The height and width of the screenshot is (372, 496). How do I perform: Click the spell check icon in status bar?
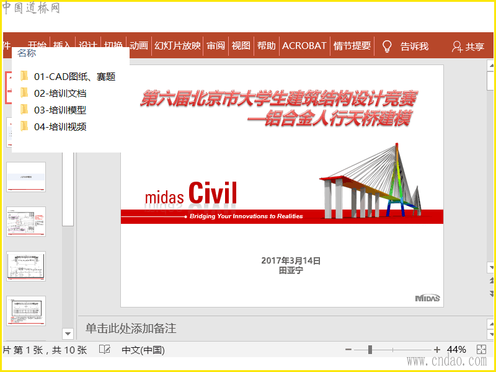(x=104, y=350)
